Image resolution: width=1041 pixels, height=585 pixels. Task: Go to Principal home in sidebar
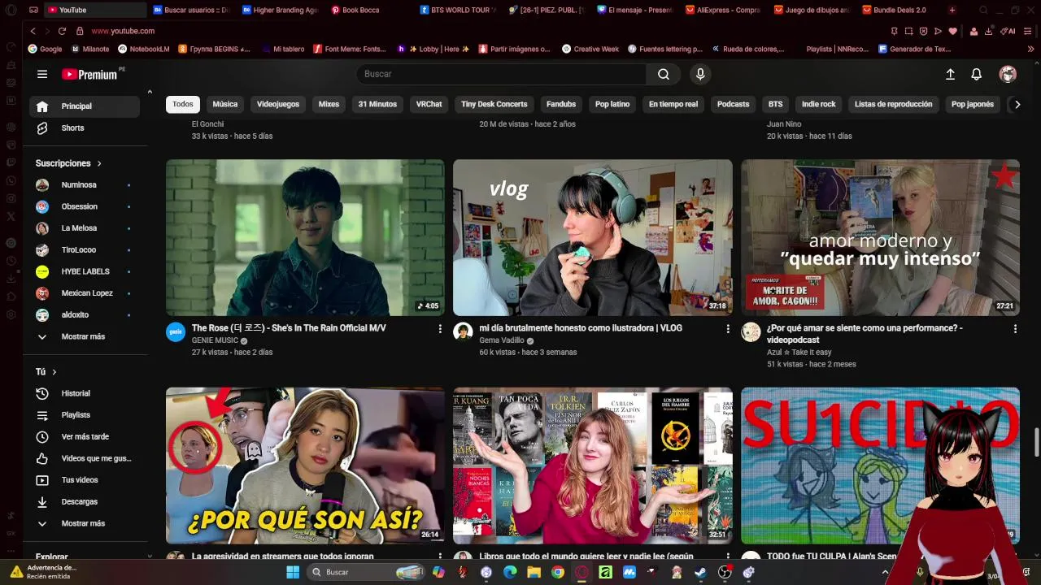pyautogui.click(x=85, y=106)
